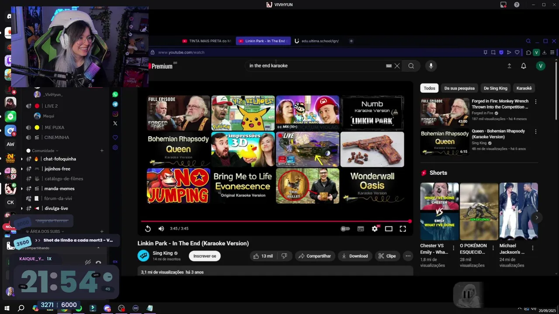Switch to the TINTA MAIS PRETA browser tab
559x314 pixels.
point(207,41)
